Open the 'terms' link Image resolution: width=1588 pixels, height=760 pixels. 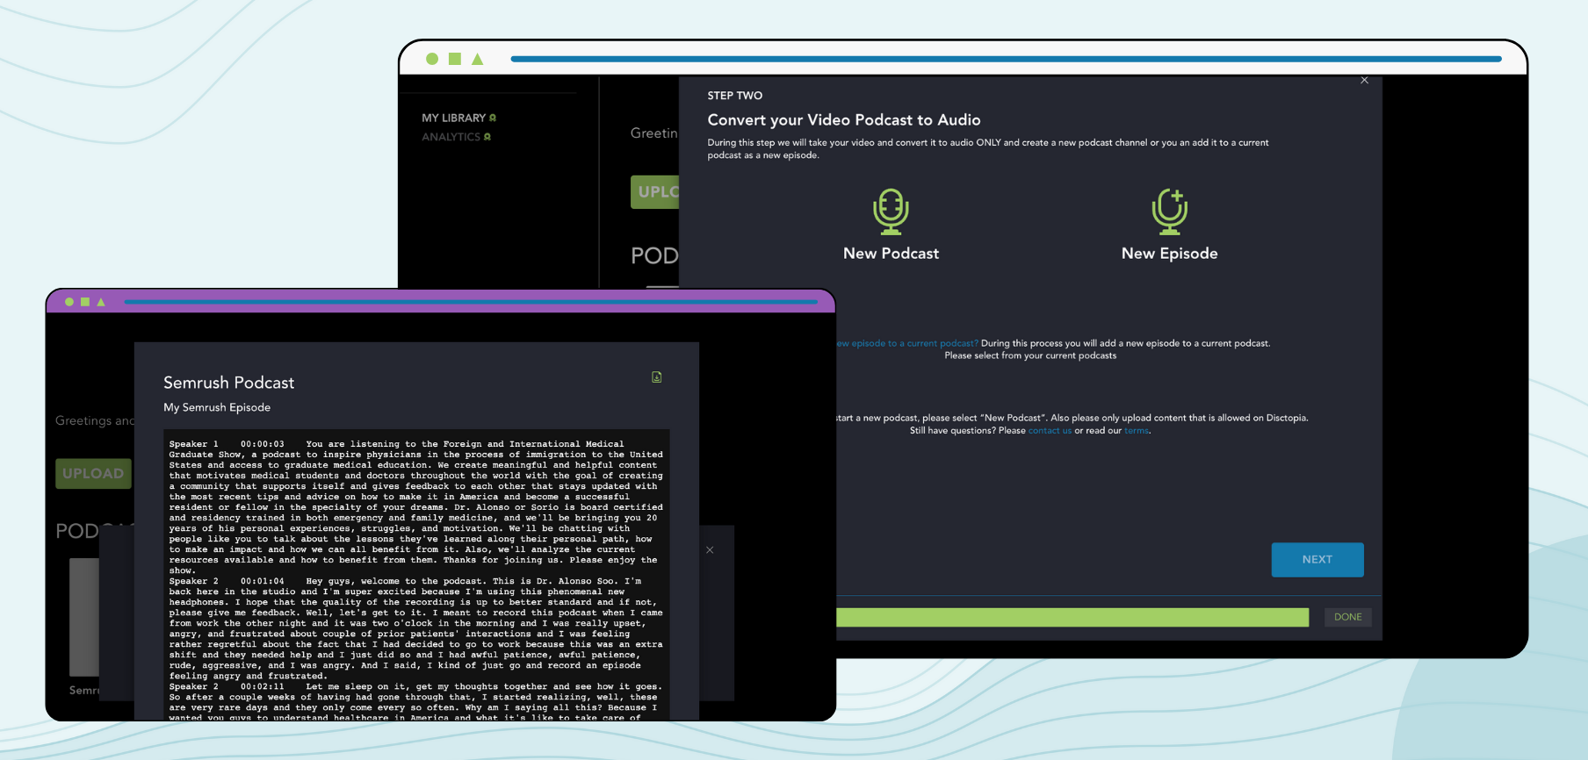pyautogui.click(x=1137, y=431)
